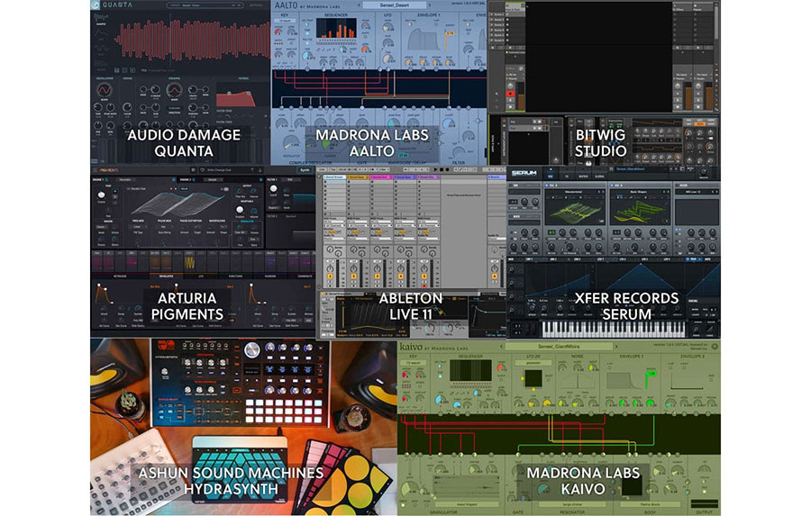811x516 pixels.
Task: Go to previous preset in Aalto
Action: [359, 5]
